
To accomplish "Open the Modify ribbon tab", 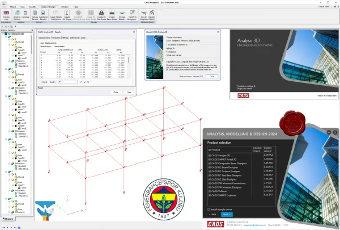I will [32, 7].
